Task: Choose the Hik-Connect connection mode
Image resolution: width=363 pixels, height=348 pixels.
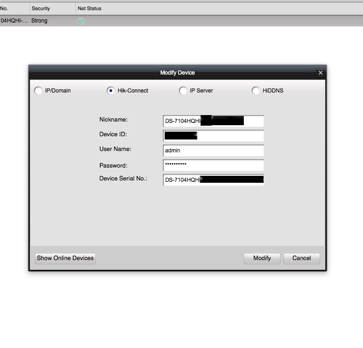Action: click(111, 91)
